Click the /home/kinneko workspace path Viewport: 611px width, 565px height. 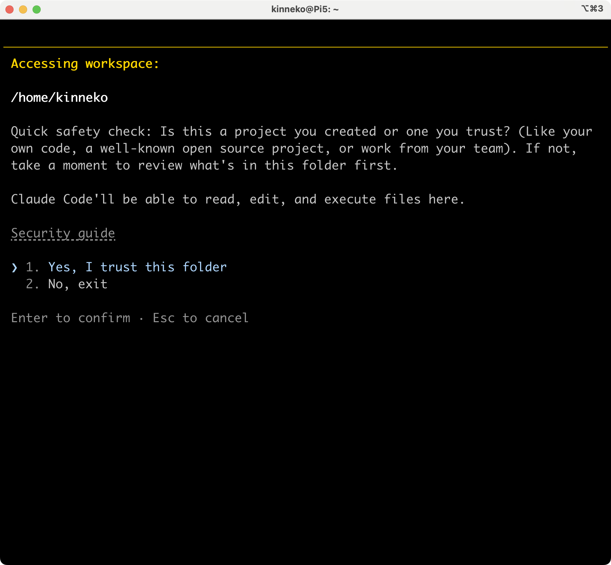(59, 98)
